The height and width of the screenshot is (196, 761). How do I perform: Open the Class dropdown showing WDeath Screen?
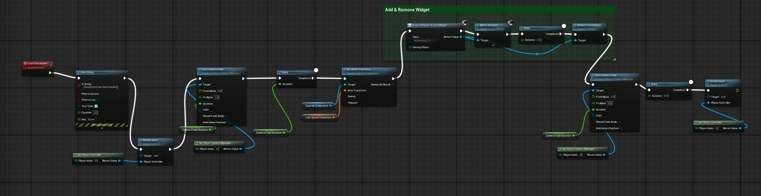(x=422, y=40)
